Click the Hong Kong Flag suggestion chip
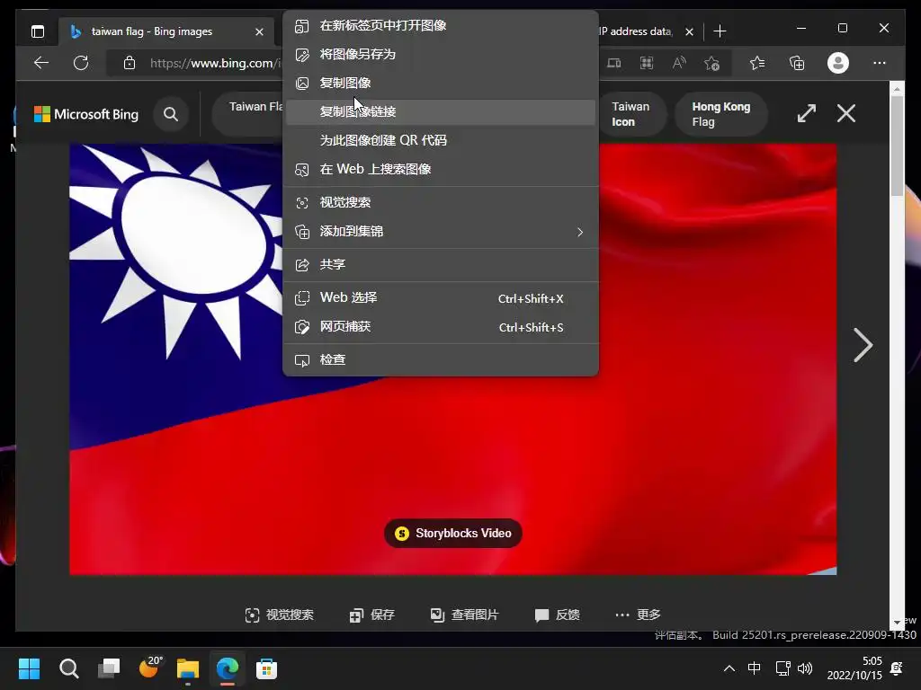921x690 pixels. pyautogui.click(x=721, y=114)
